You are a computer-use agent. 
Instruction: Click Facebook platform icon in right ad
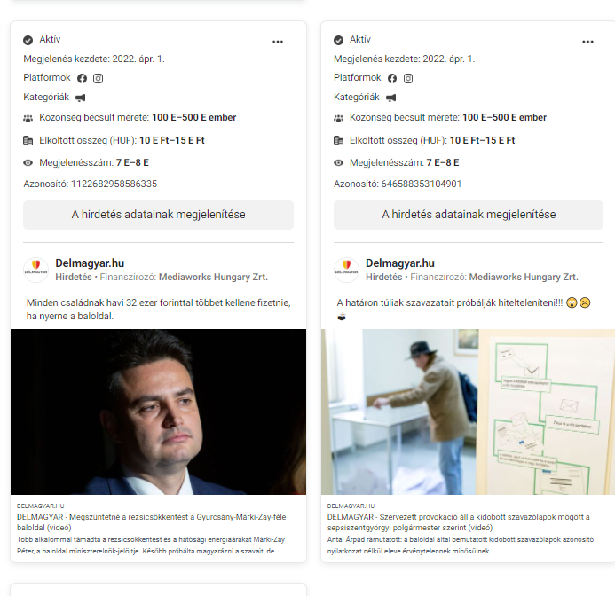click(x=392, y=78)
